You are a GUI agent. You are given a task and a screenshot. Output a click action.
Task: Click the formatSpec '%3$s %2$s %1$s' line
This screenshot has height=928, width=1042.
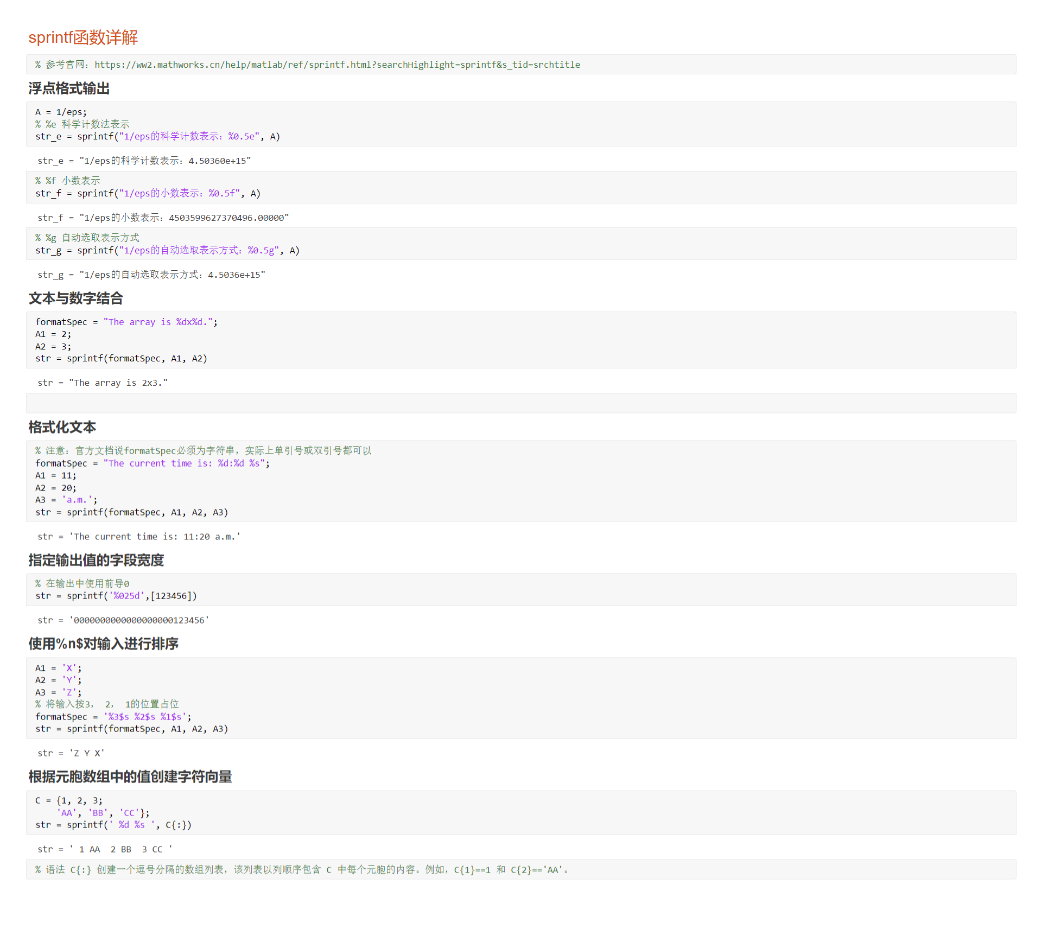click(x=113, y=717)
